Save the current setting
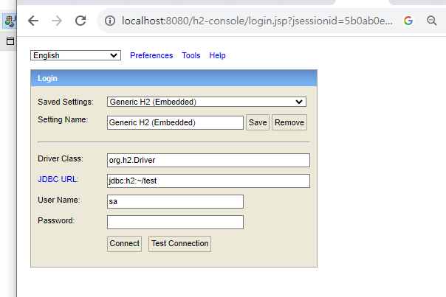Screen dimensions: 446x297 (258, 122)
